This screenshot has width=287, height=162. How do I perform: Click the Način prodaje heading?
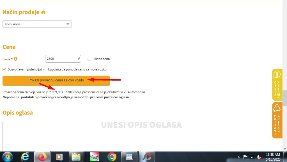[x=21, y=12]
